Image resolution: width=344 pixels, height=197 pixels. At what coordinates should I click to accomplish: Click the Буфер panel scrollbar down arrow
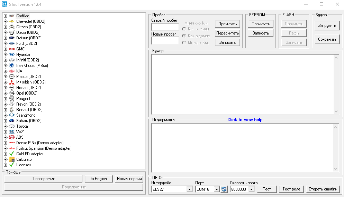coord(336,111)
